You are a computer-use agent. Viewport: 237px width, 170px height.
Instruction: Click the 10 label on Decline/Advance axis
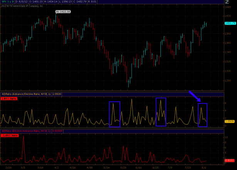[226, 137]
